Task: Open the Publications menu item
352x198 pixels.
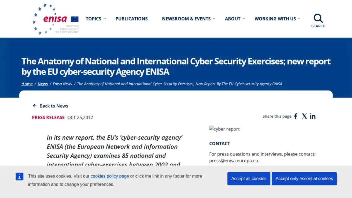Action: pos(132,19)
